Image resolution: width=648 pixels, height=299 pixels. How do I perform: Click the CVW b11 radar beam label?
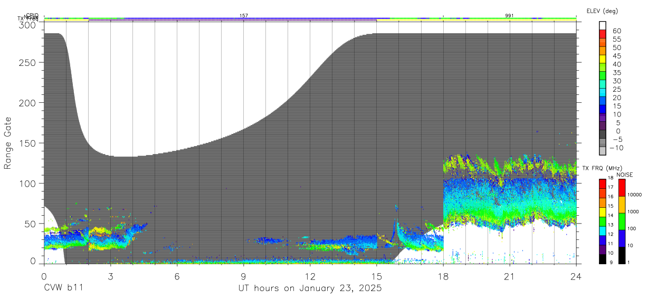pyautogui.click(x=64, y=288)
